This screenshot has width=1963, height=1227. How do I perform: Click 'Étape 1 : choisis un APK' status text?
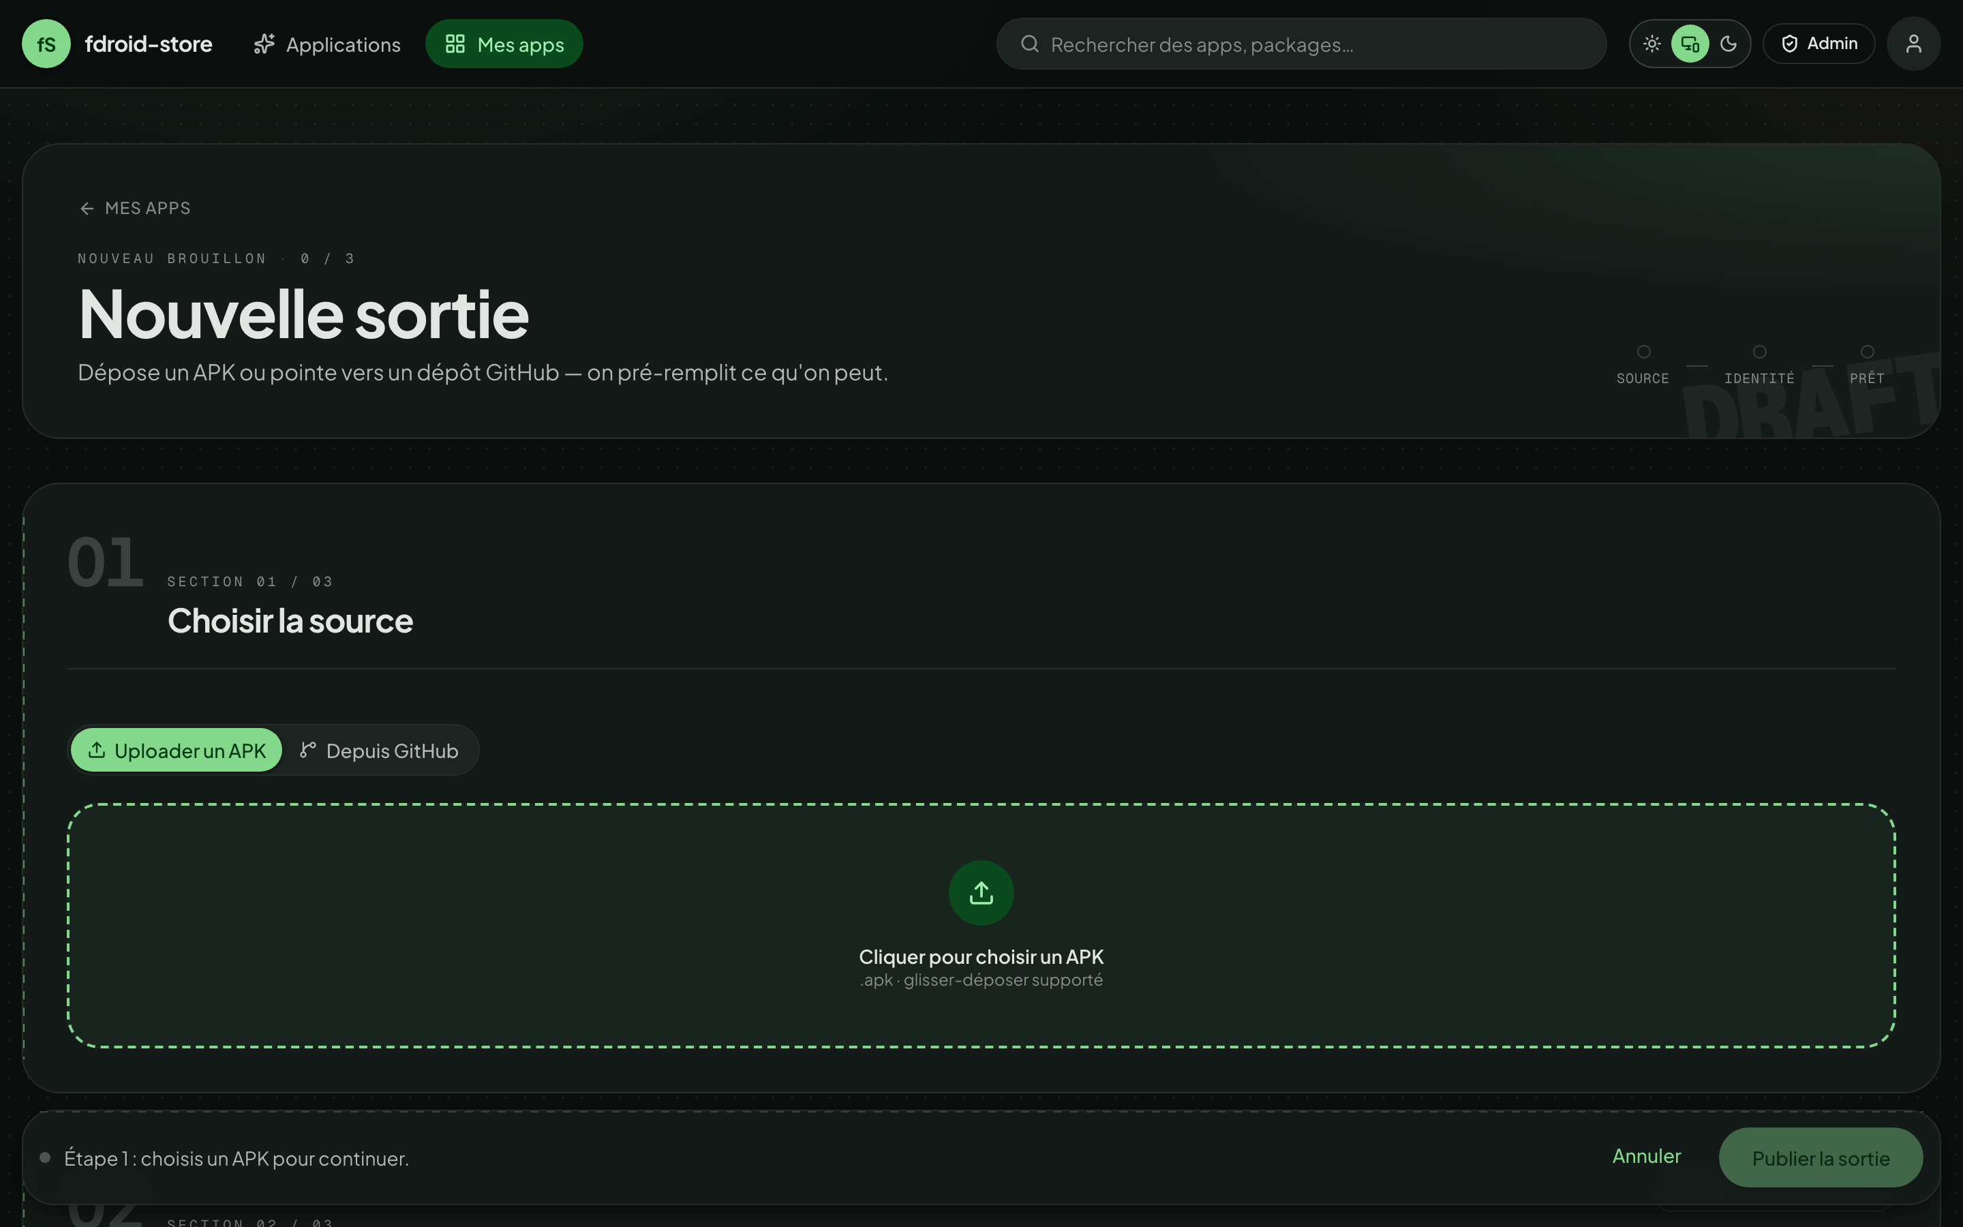point(237,1159)
